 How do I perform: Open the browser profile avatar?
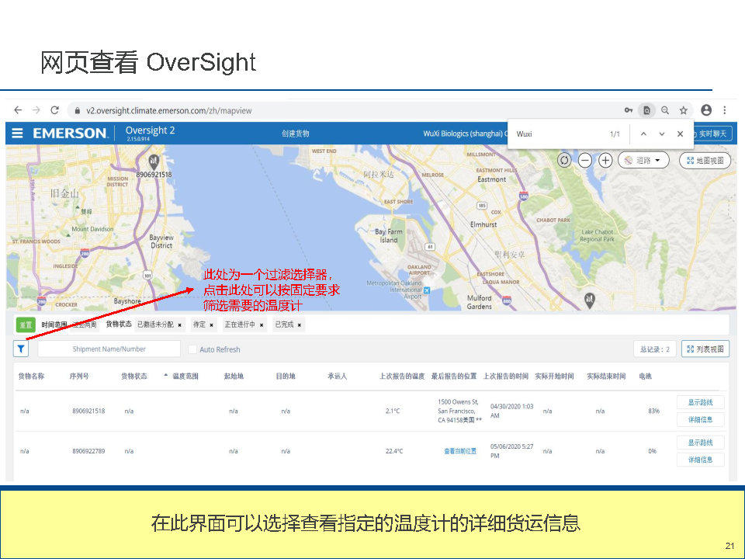tap(706, 110)
